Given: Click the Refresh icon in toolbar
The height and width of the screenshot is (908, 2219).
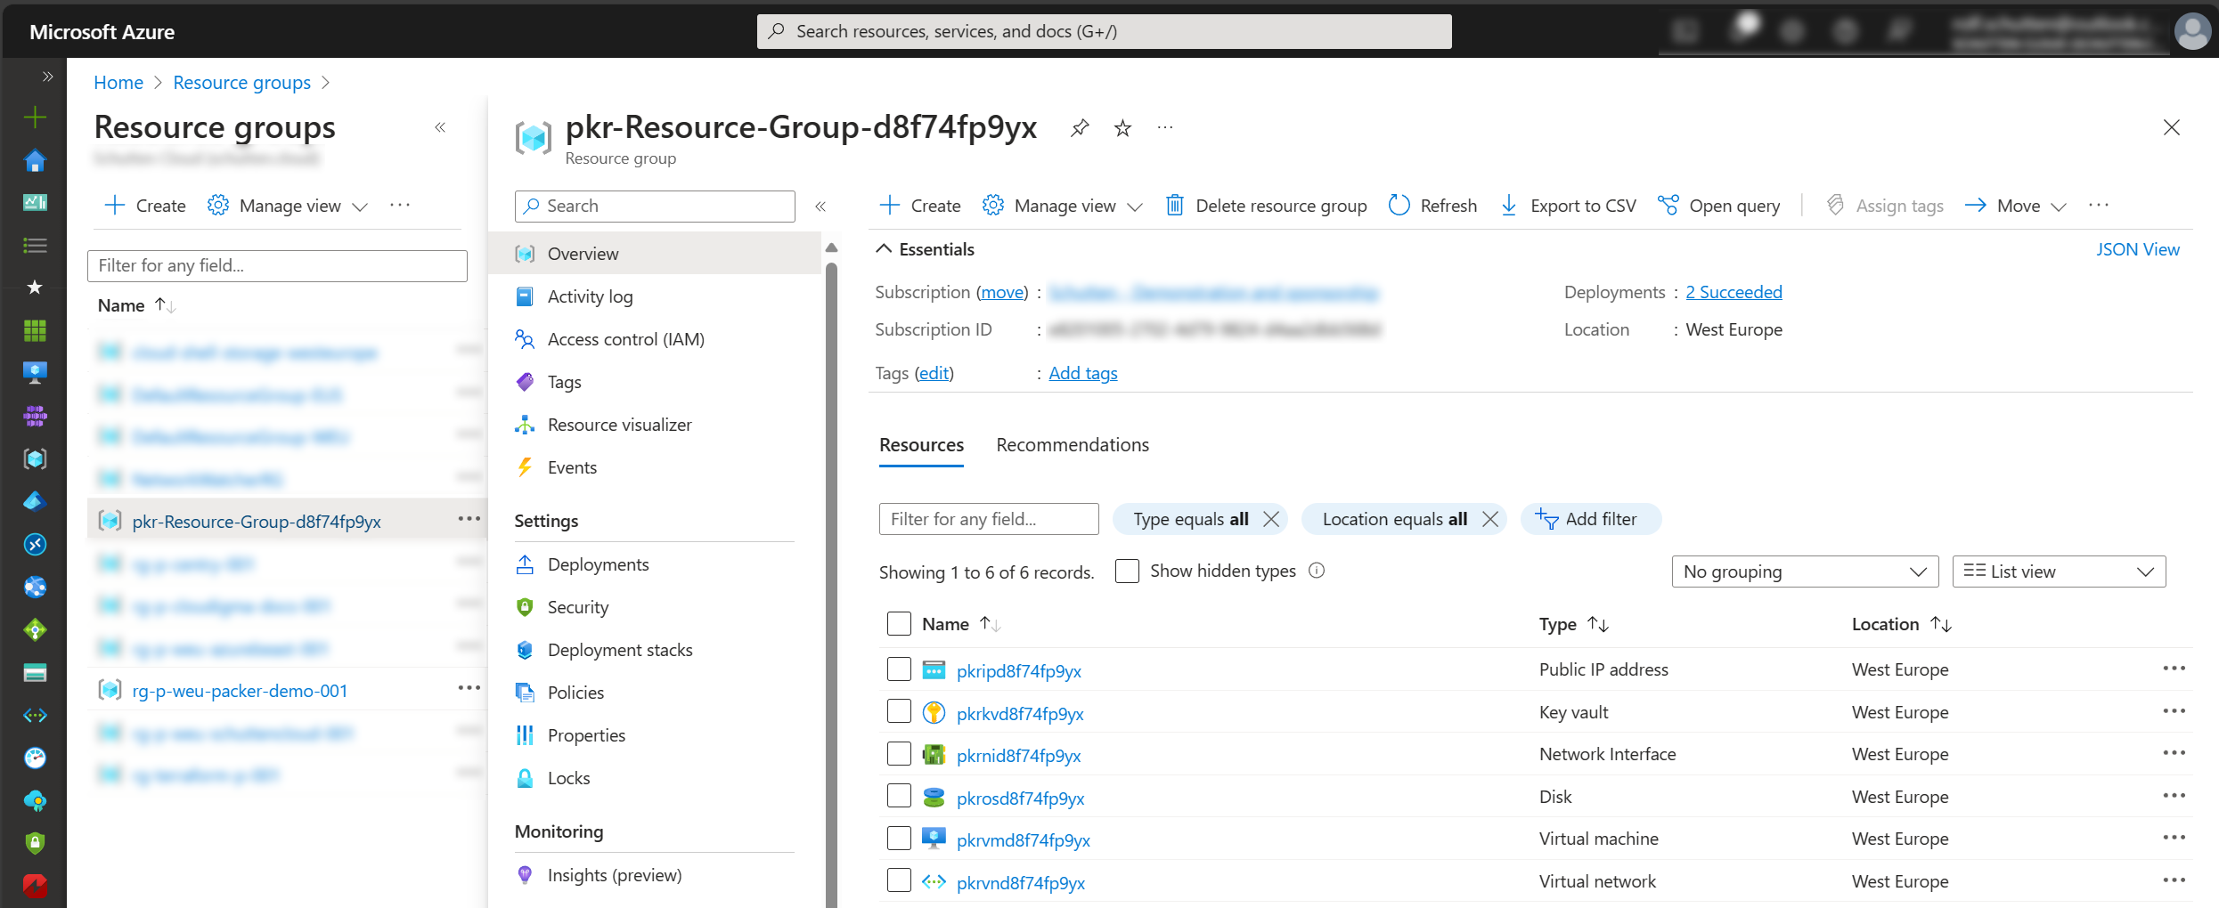Looking at the screenshot, I should click(1399, 206).
